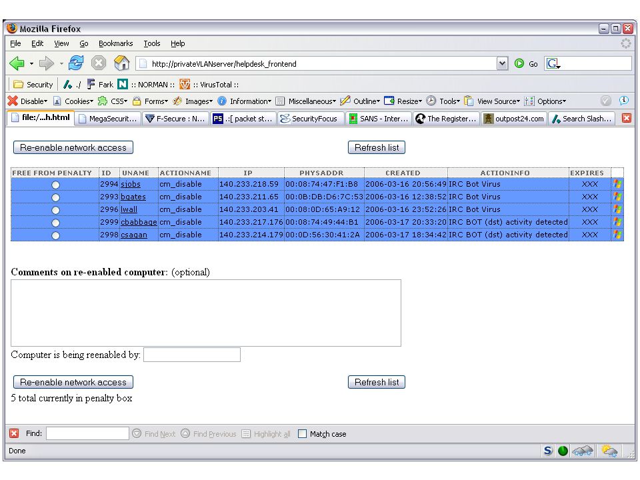
Task: Open the Cookies dropdown
Action: (x=73, y=101)
